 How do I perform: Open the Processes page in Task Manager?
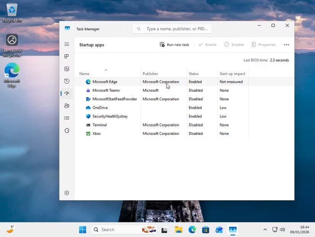(67, 56)
